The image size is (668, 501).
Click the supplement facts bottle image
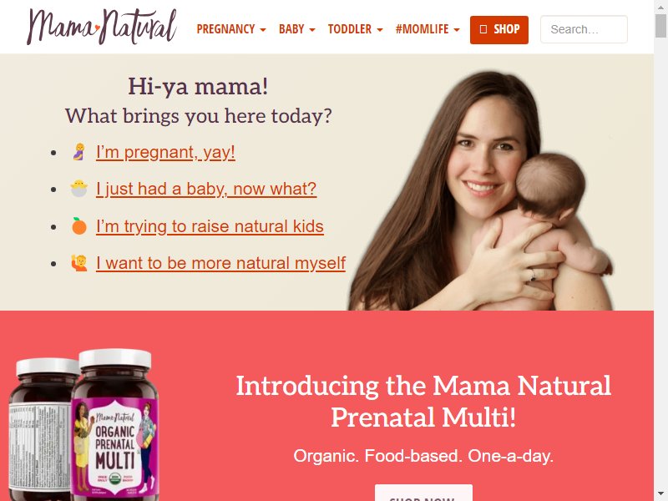41,429
